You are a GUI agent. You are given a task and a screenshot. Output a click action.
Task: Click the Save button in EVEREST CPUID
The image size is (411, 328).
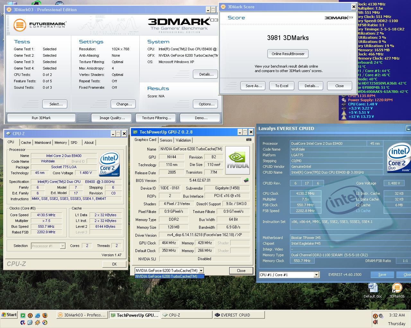[x=382, y=275]
